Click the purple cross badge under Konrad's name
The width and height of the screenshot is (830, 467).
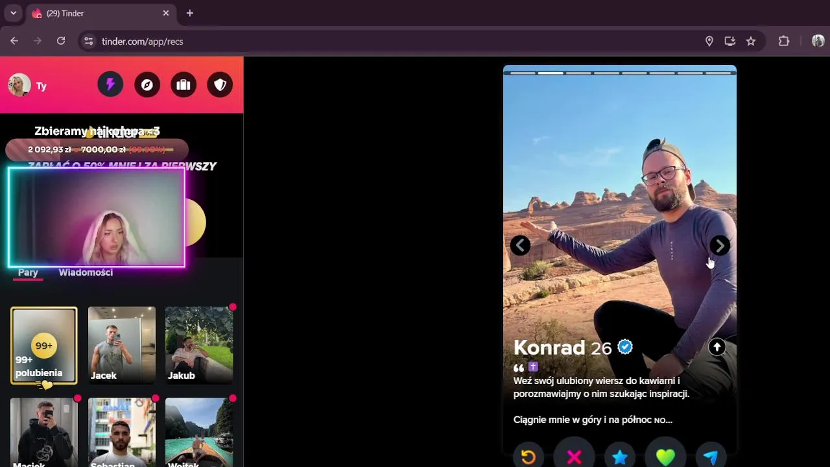click(x=533, y=367)
